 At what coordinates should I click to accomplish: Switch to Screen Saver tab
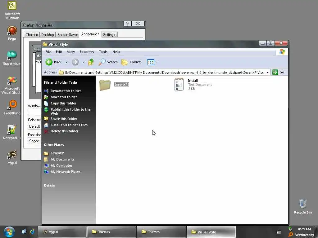tap(67, 35)
